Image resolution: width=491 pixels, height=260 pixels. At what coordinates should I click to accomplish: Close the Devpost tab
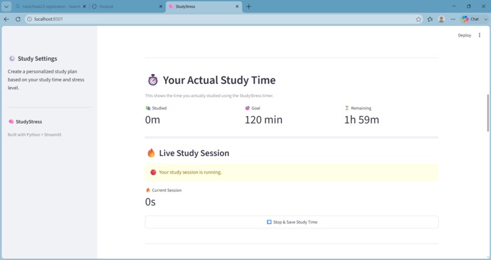pos(161,6)
